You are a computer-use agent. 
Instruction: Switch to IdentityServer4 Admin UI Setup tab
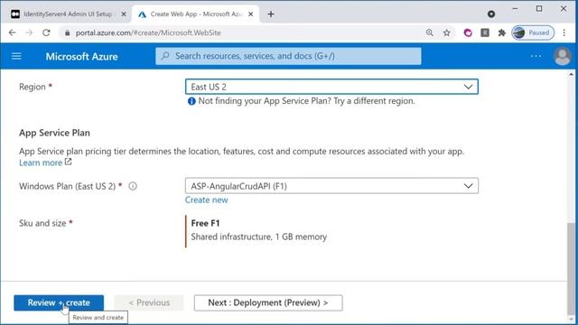tap(68, 14)
